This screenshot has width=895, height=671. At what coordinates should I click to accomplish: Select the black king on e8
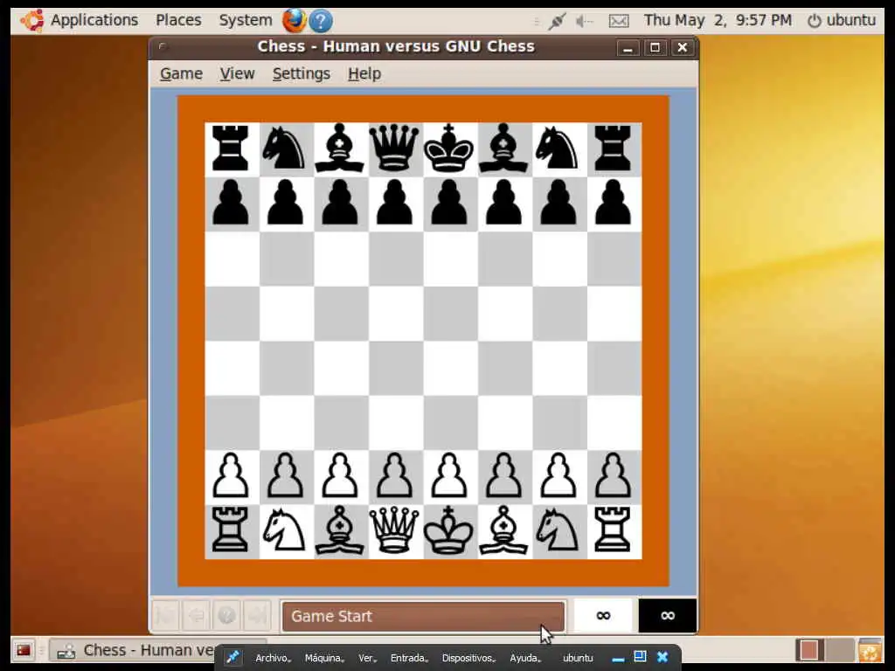click(448, 149)
